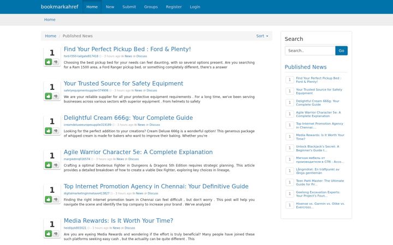393x245 pixels.
Task: Select Register in the navbar
Action: click(174, 7)
